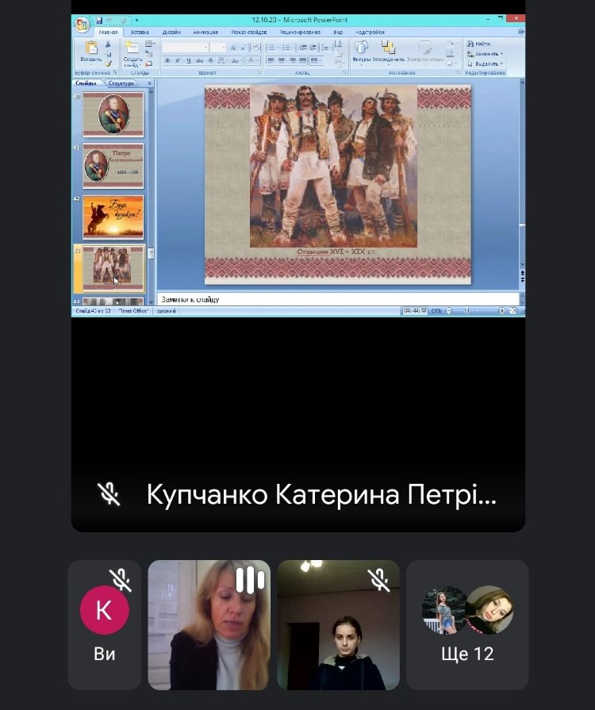Switch to the Анимация ribbon tab

pyautogui.click(x=205, y=33)
